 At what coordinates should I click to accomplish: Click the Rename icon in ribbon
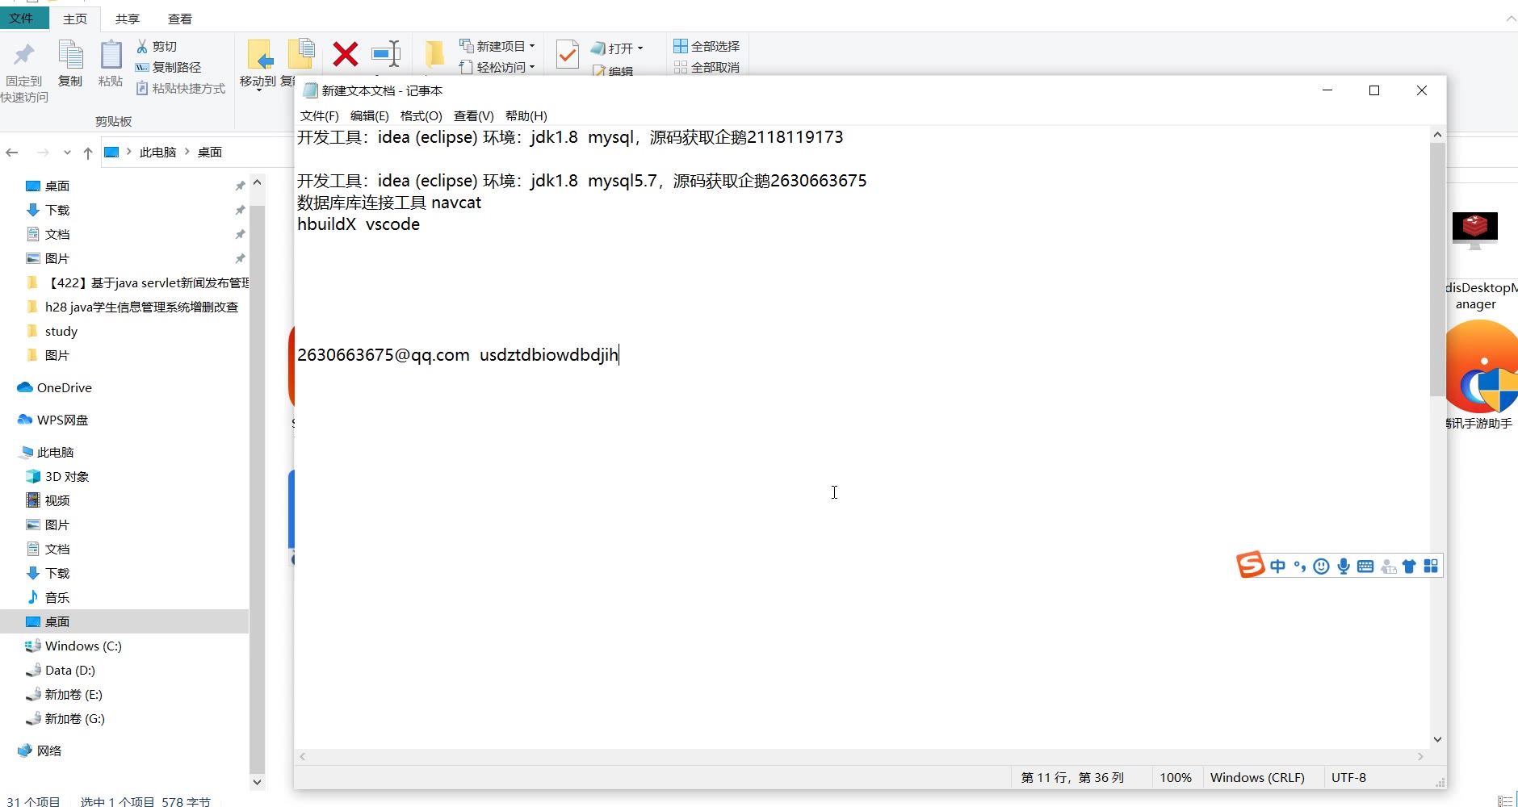point(386,54)
